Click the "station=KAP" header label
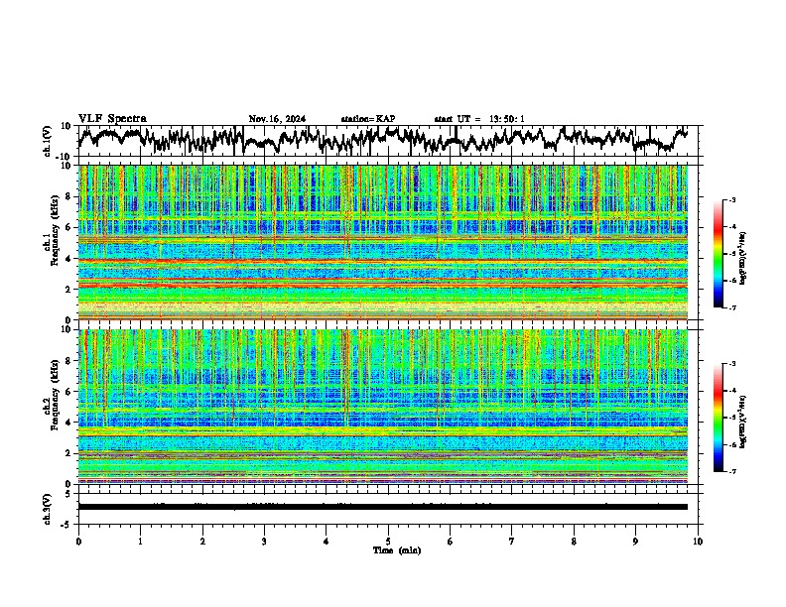This screenshot has height=607, width=786. tap(368, 119)
